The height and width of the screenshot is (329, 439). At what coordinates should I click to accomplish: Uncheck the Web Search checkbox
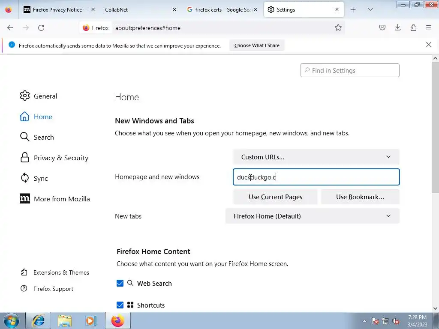(120, 283)
